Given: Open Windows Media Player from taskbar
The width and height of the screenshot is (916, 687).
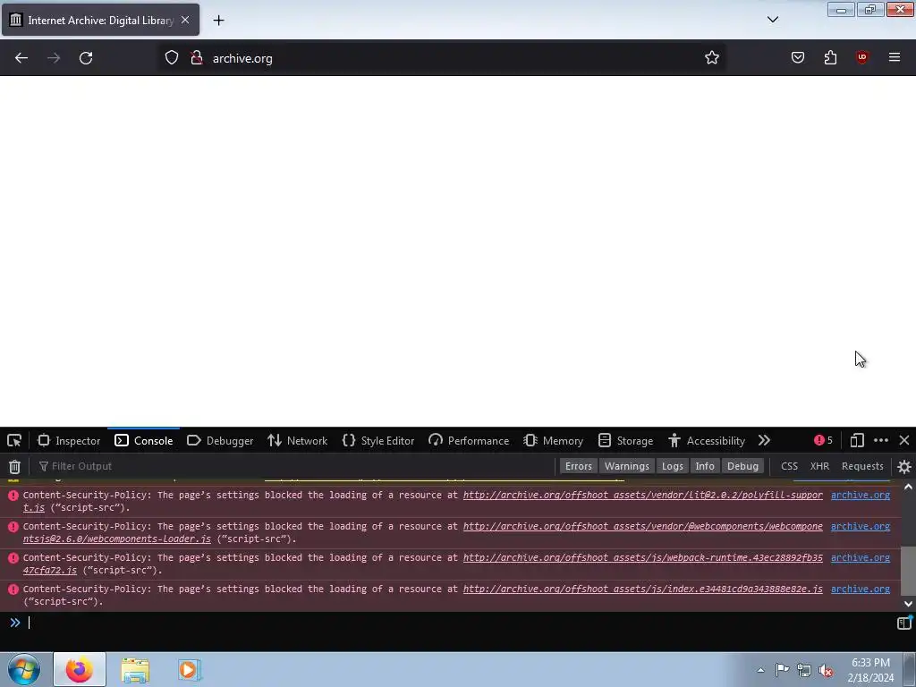Looking at the screenshot, I should 190,669.
